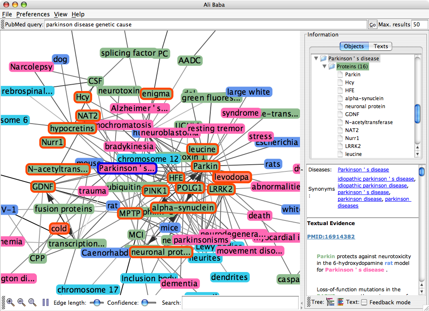The height and width of the screenshot is (311, 429).
Task: Pause the graph layout animation
Action: [46, 302]
